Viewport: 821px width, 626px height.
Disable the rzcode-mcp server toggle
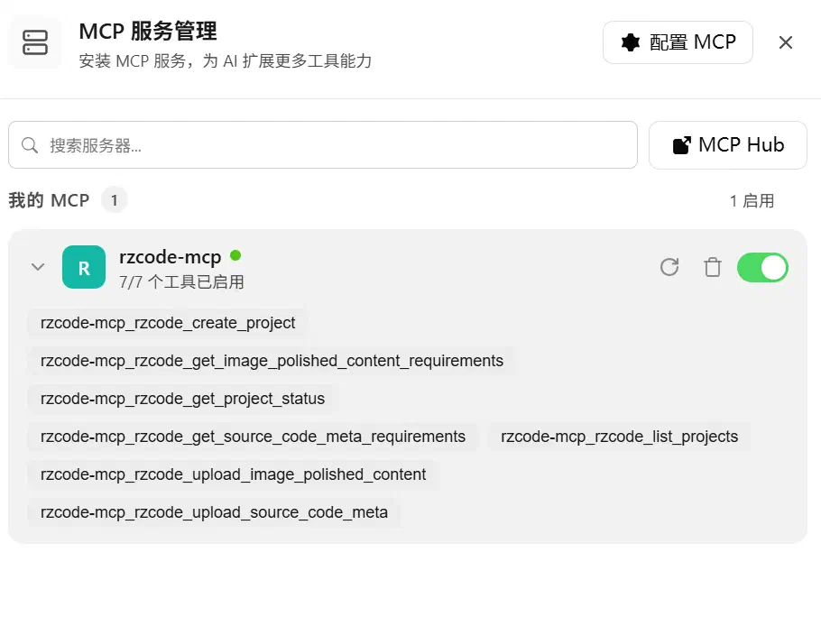click(762, 268)
